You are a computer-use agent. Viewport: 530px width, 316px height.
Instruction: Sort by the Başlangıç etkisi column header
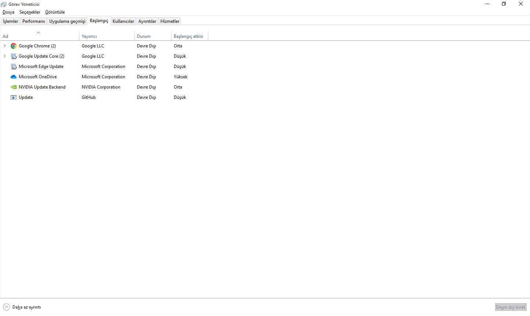(x=190, y=36)
